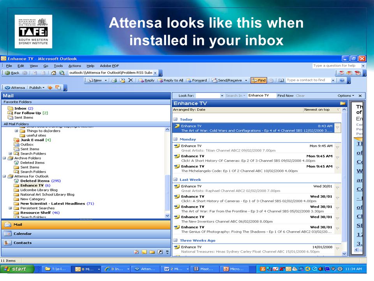Click the Send/Receive button
374x281 pixels.
pyautogui.click(x=227, y=80)
